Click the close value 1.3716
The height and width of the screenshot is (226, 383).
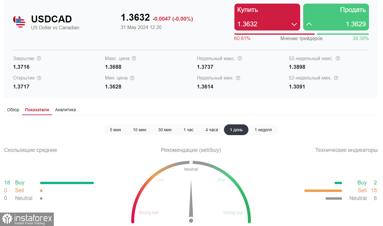[x=21, y=67]
